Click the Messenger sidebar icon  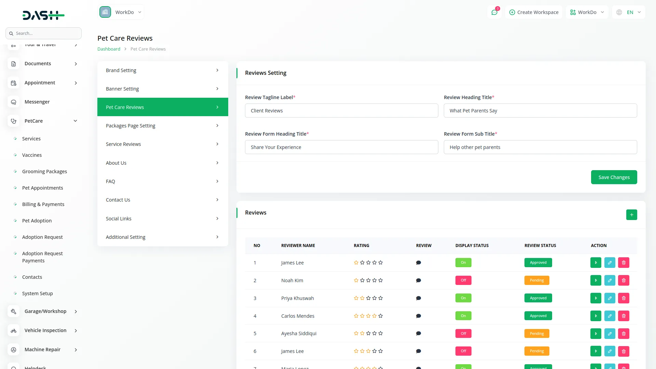point(14,102)
